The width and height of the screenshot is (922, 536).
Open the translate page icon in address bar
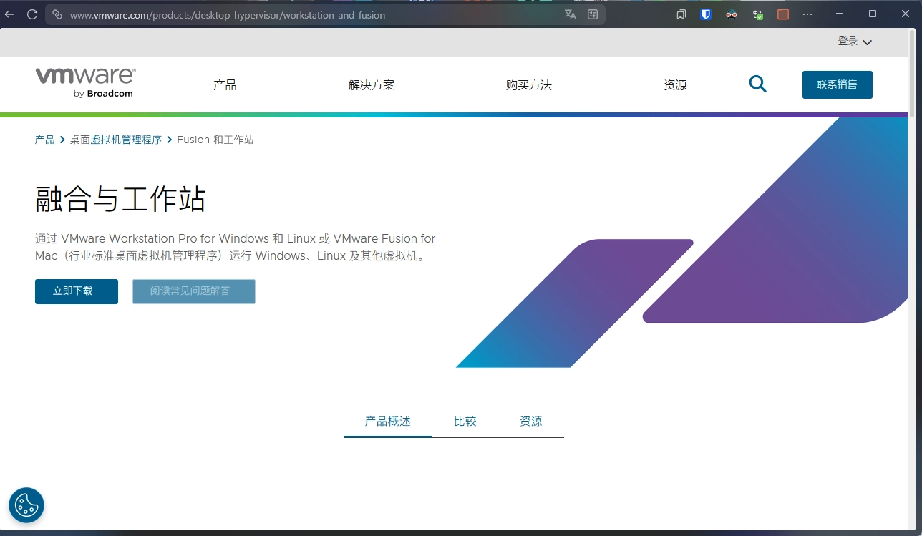tap(570, 14)
